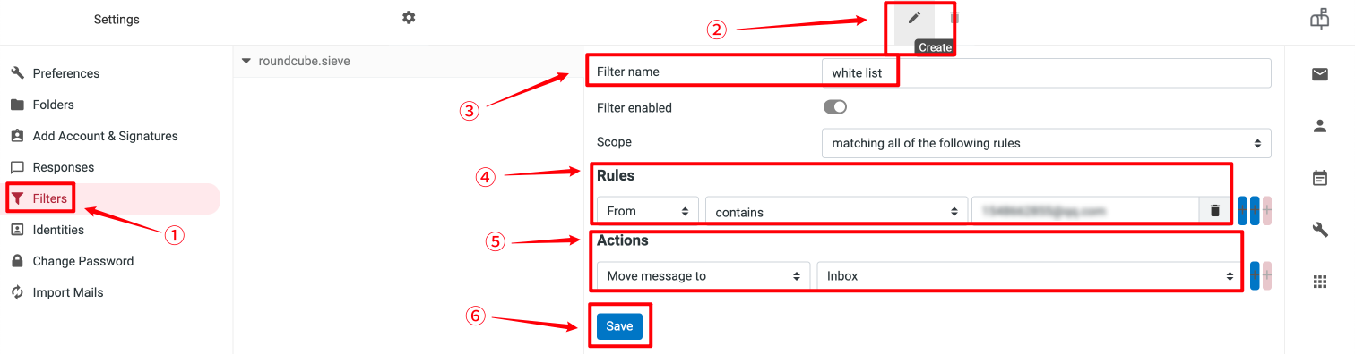Open the contains condition dropdown
The width and height of the screenshot is (1355, 354).
[x=836, y=212]
